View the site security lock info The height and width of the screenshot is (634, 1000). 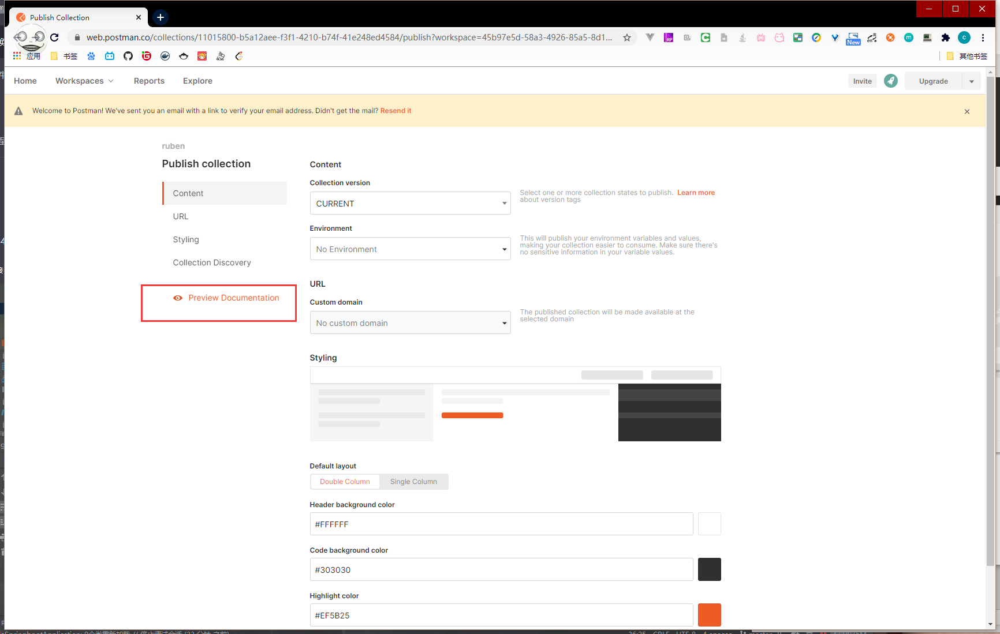click(77, 37)
